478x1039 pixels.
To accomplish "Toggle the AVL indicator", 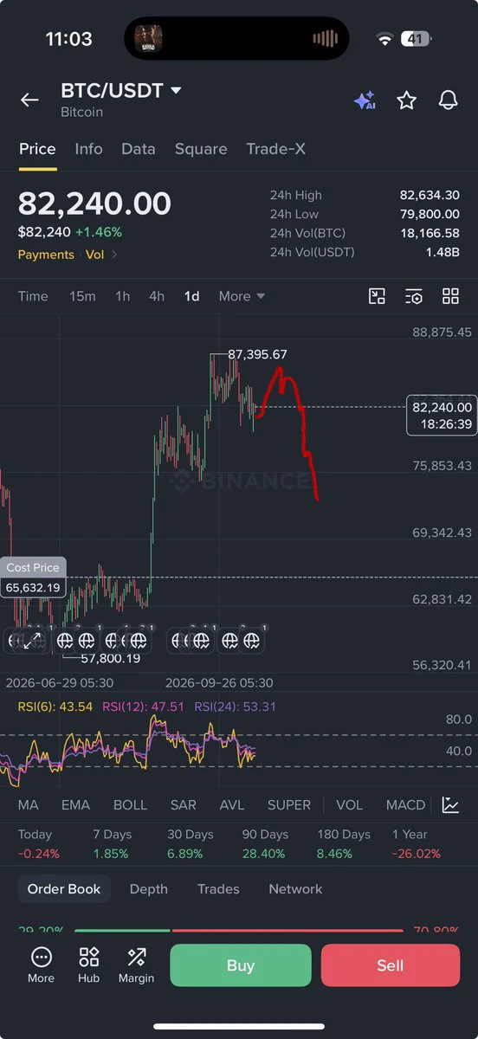I will coord(232,805).
